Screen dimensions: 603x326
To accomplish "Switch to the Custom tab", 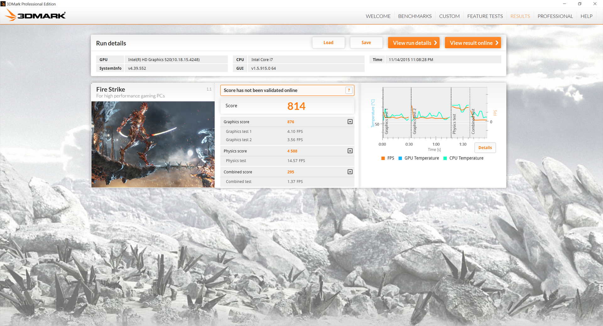I will pos(449,16).
